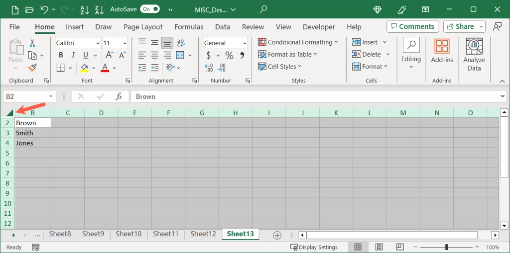
Task: Click the zoom slider handle
Action: click(446, 247)
